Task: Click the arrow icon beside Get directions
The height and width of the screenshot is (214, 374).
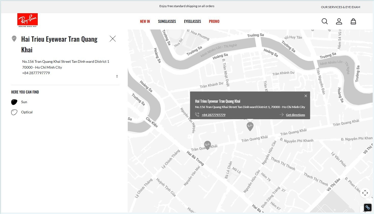Action: coord(281,115)
